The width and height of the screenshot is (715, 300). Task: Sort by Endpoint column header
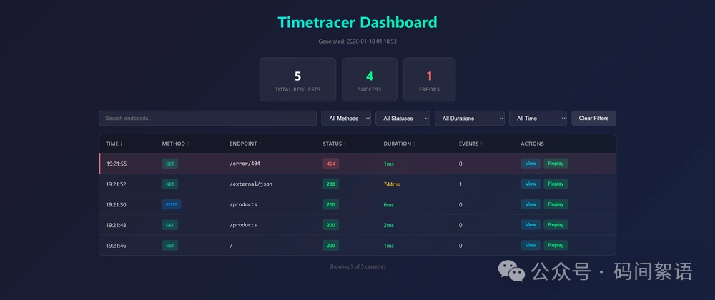[x=245, y=144]
